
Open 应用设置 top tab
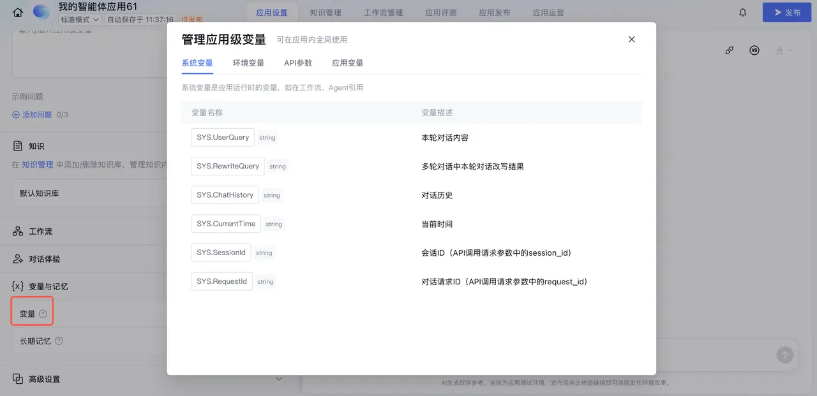[271, 13]
